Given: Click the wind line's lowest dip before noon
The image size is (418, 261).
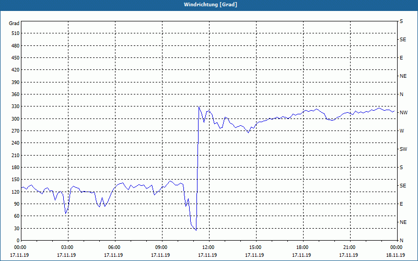Looking at the screenshot, I should [x=196, y=230].
